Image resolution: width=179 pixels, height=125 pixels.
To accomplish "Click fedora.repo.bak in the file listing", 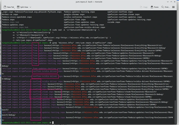I will (x=10, y=22).
